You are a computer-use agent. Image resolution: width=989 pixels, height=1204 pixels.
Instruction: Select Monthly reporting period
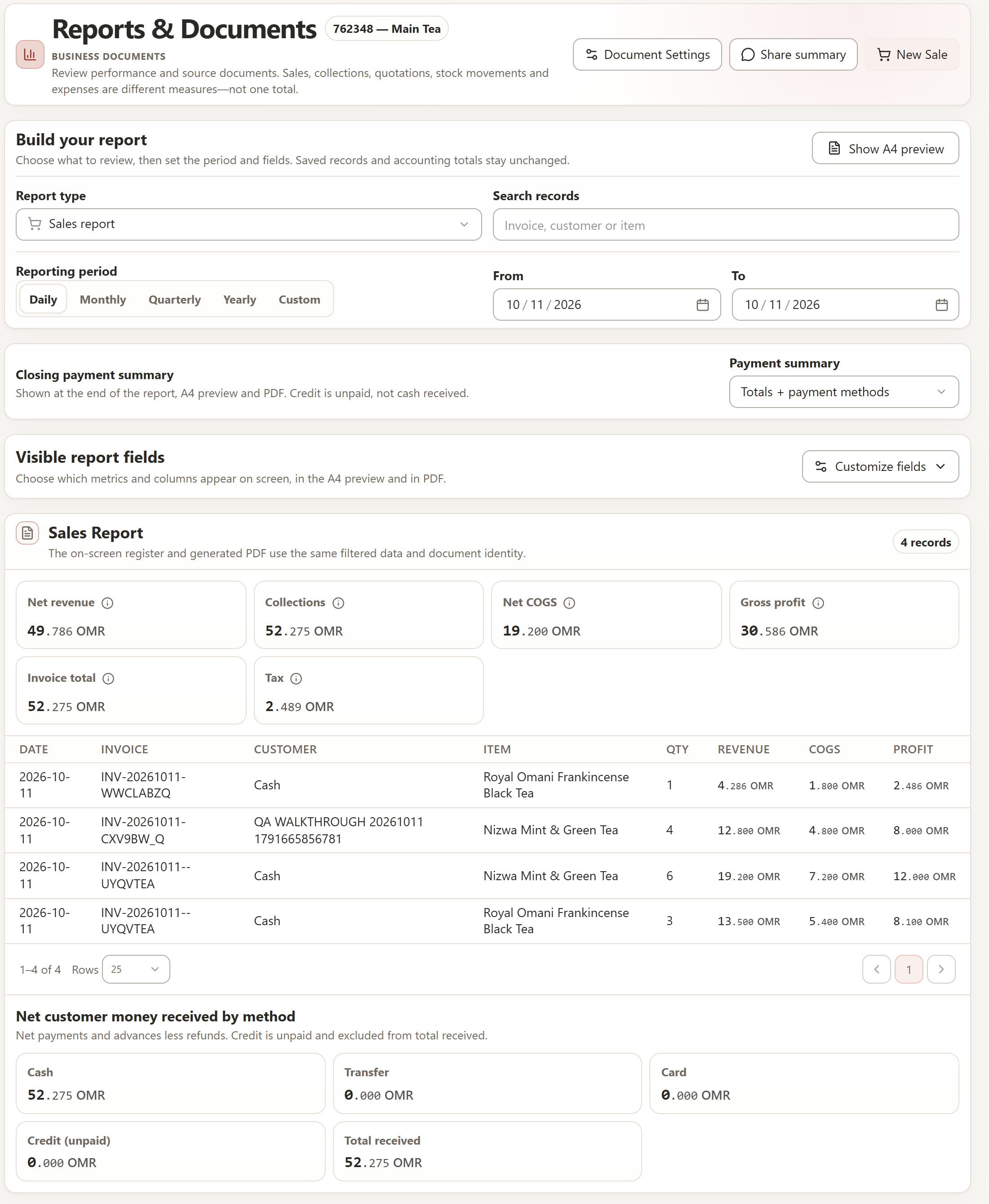[102, 299]
